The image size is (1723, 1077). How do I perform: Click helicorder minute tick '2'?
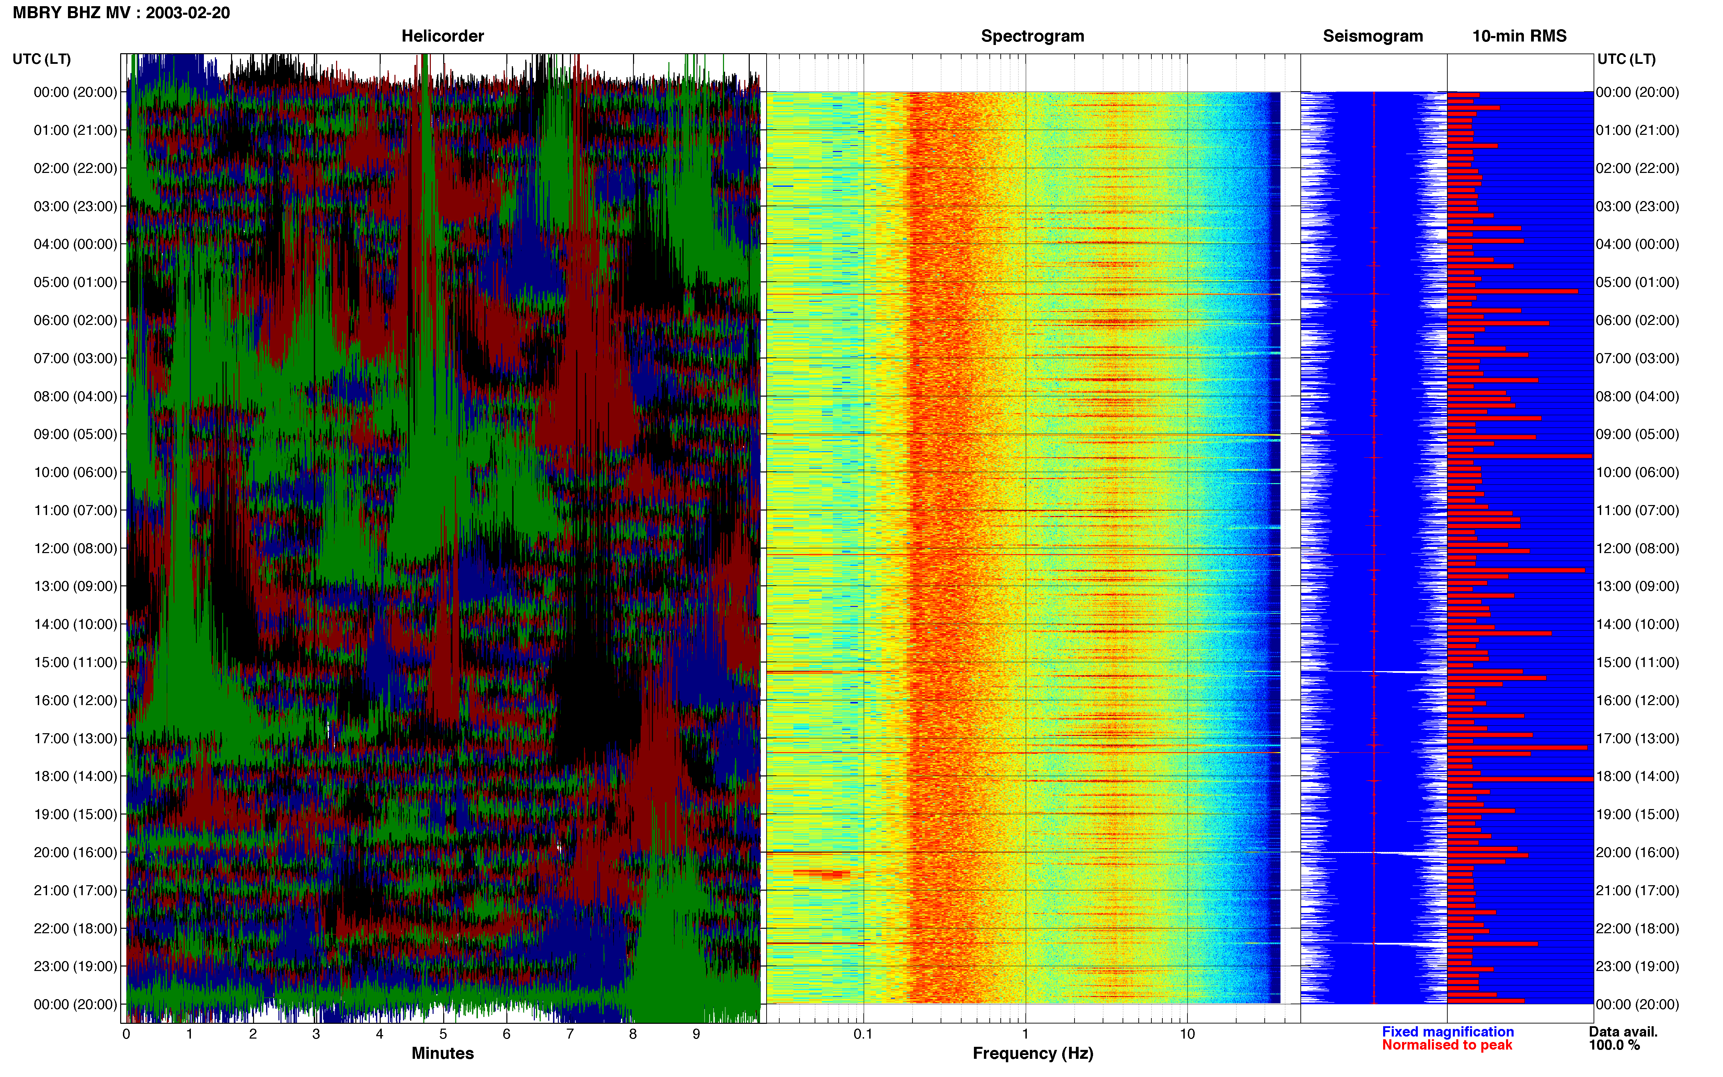(x=253, y=1034)
